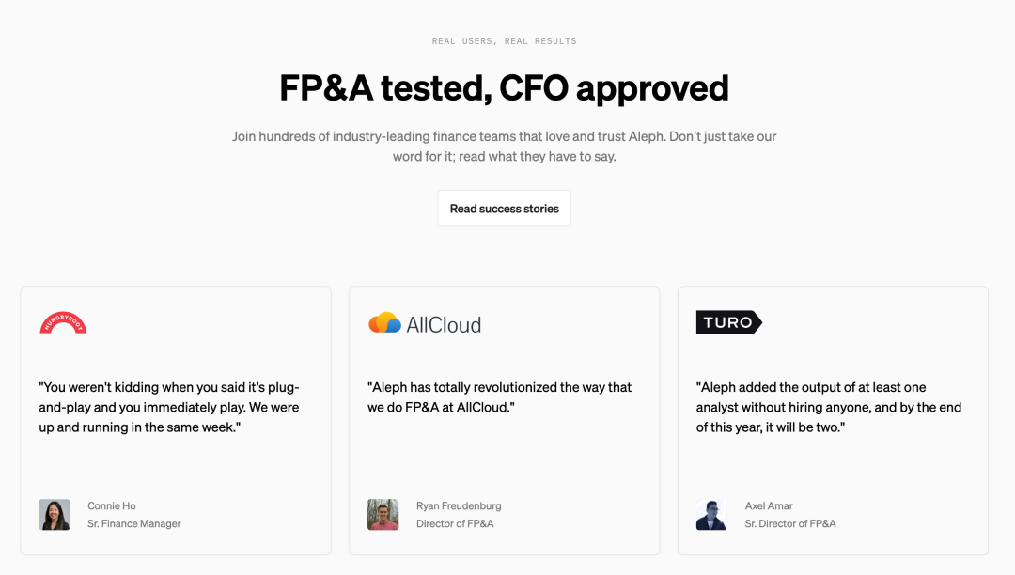Click the Hungryroot red arch logo
The image size is (1015, 575).
click(63, 322)
